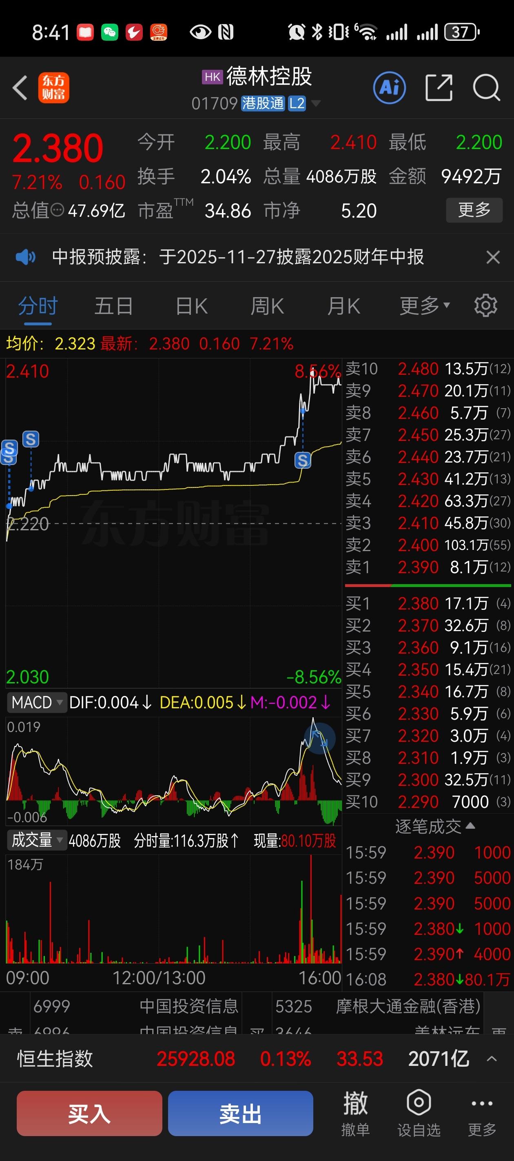This screenshot has width=514, height=1161.
Task: Tap the MACD histogram chart
Action: pyautogui.click(x=173, y=771)
